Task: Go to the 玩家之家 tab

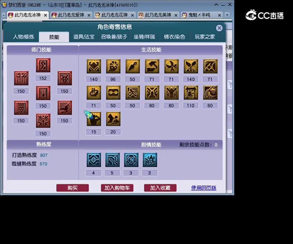Action: [205, 37]
